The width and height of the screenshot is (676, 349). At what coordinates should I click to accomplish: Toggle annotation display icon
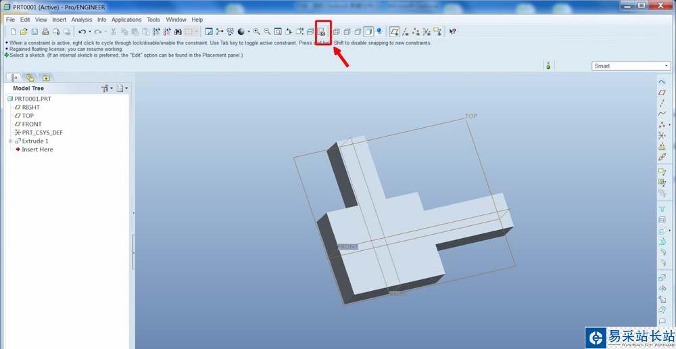pyautogui.click(x=437, y=32)
